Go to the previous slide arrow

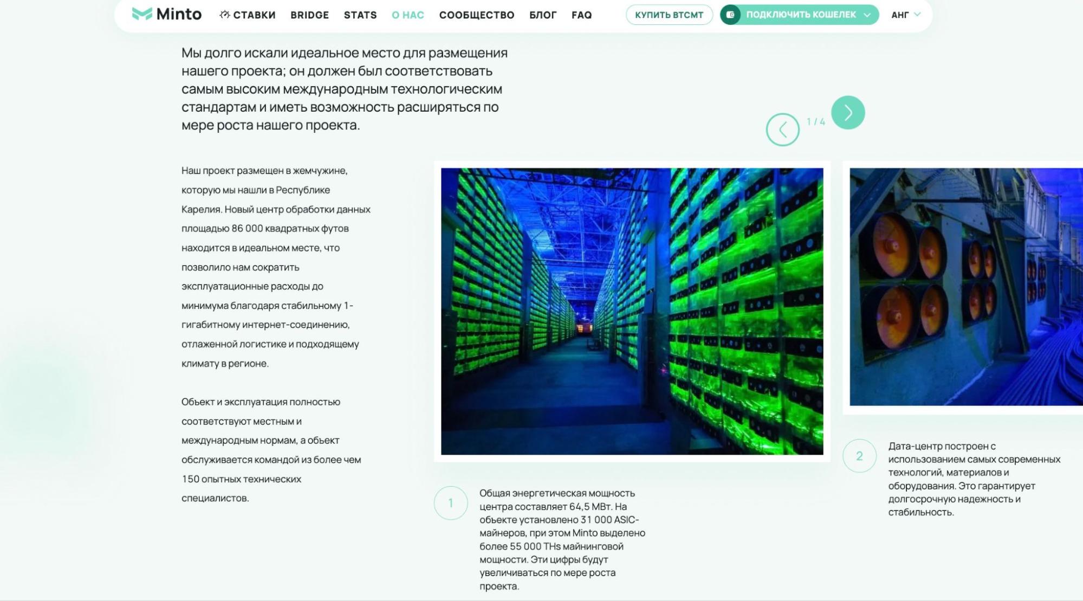coord(782,130)
